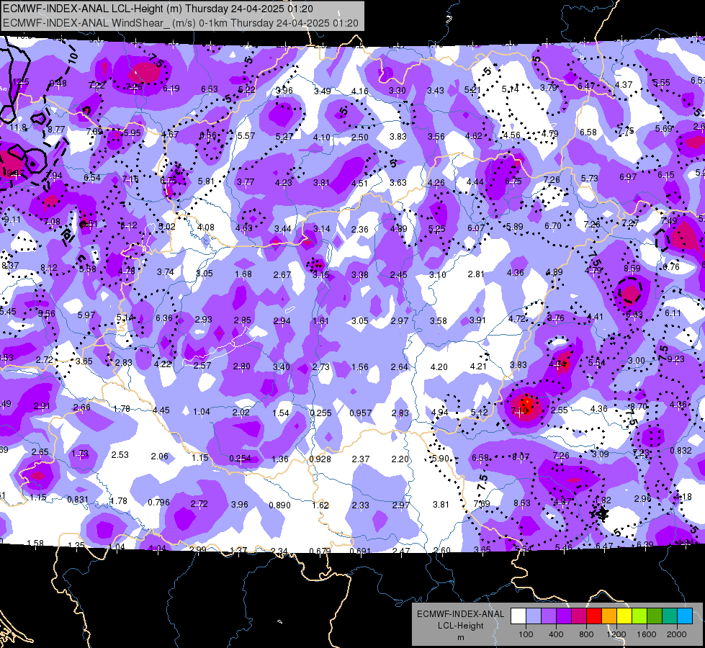The height and width of the screenshot is (648, 705).
Task: Click the wind shear value 6.07
Action: click(x=476, y=228)
